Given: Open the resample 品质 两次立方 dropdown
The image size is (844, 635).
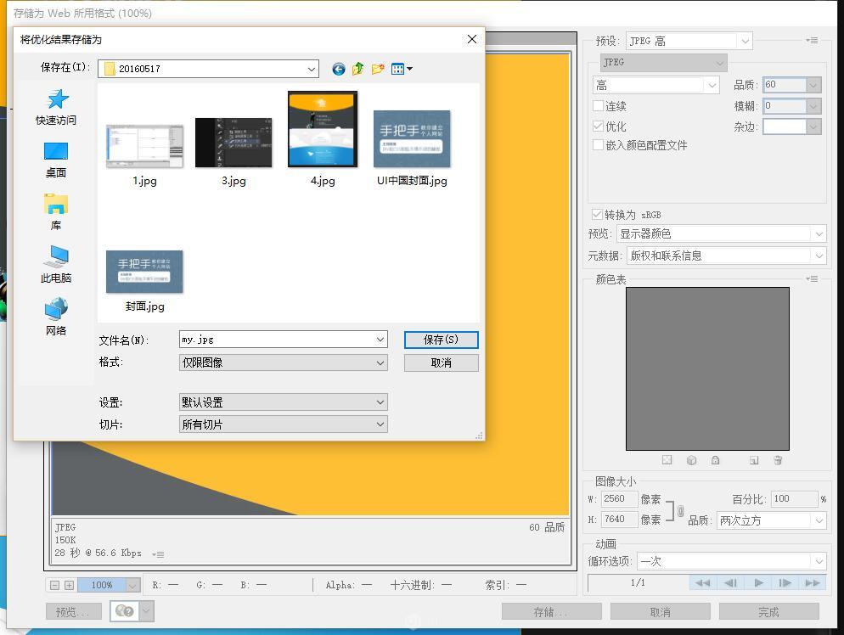Looking at the screenshot, I should pyautogui.click(x=771, y=520).
